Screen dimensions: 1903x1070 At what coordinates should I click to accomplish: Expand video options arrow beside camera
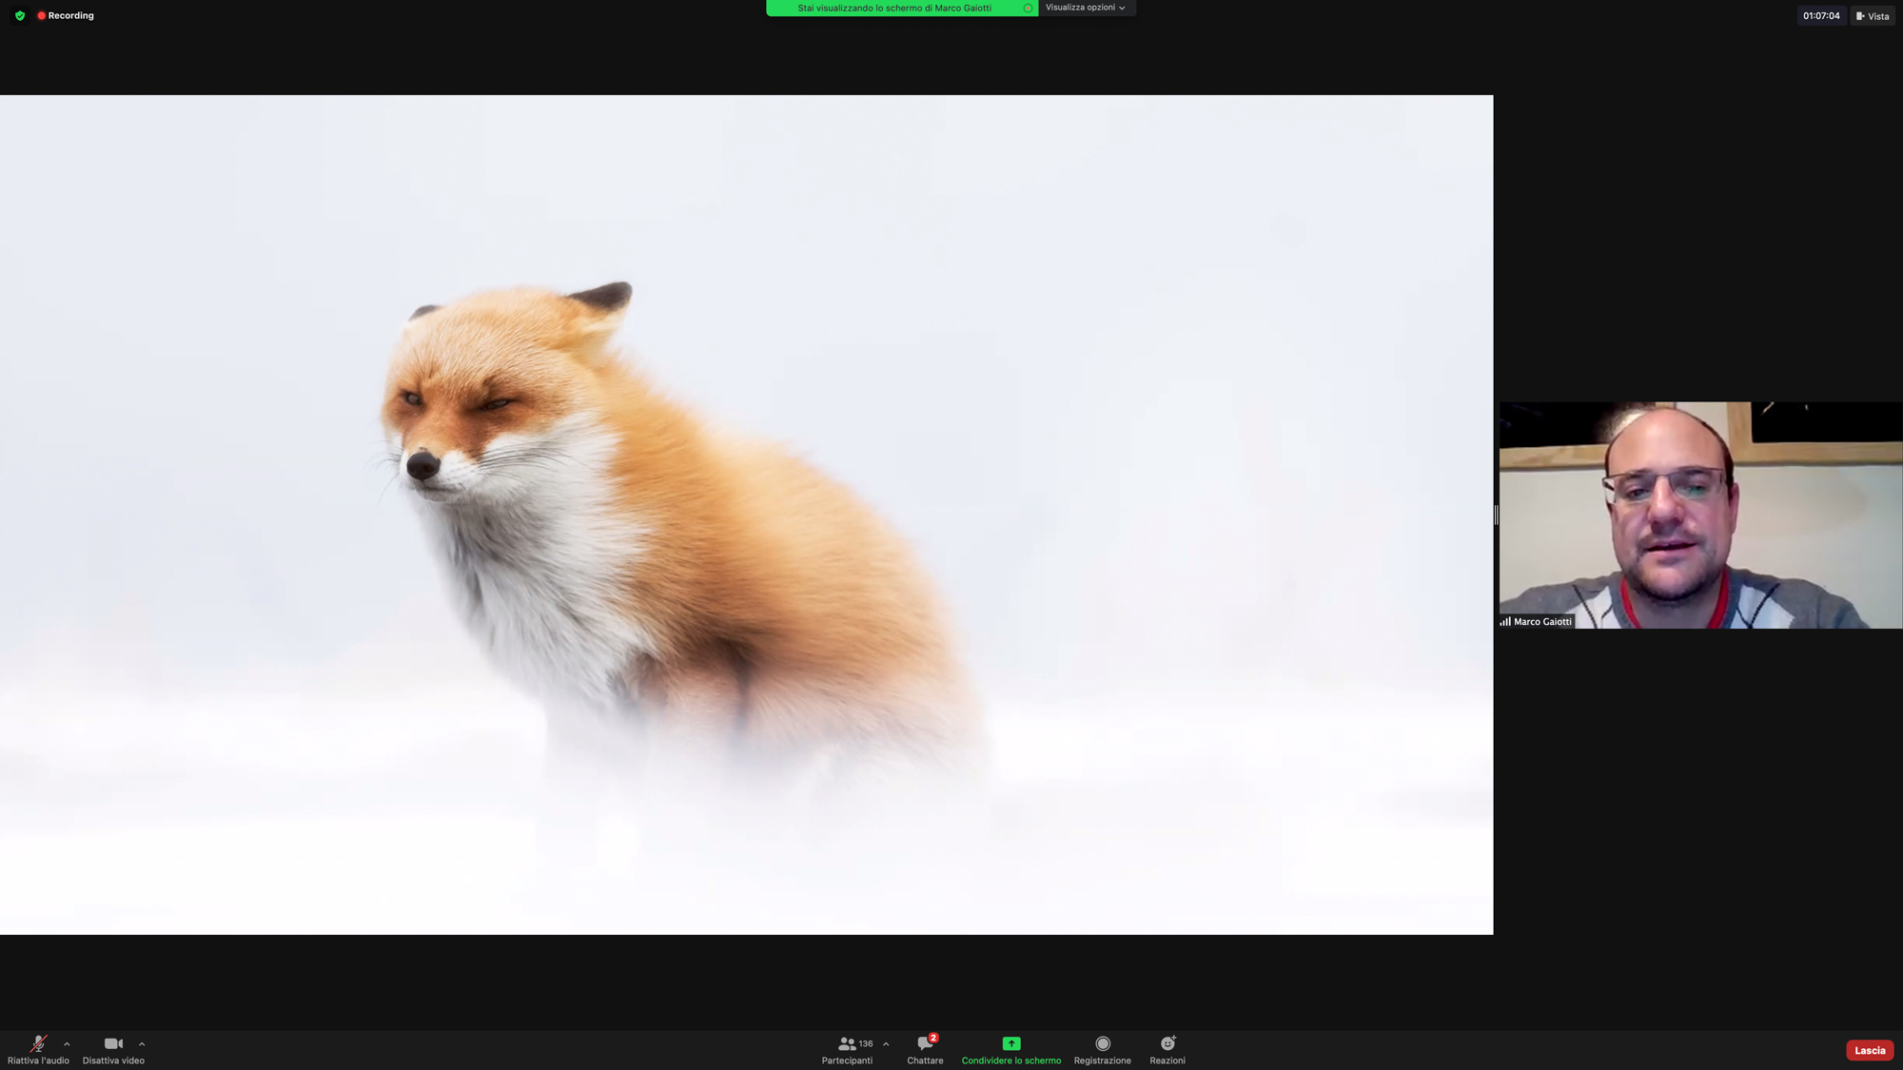[142, 1043]
